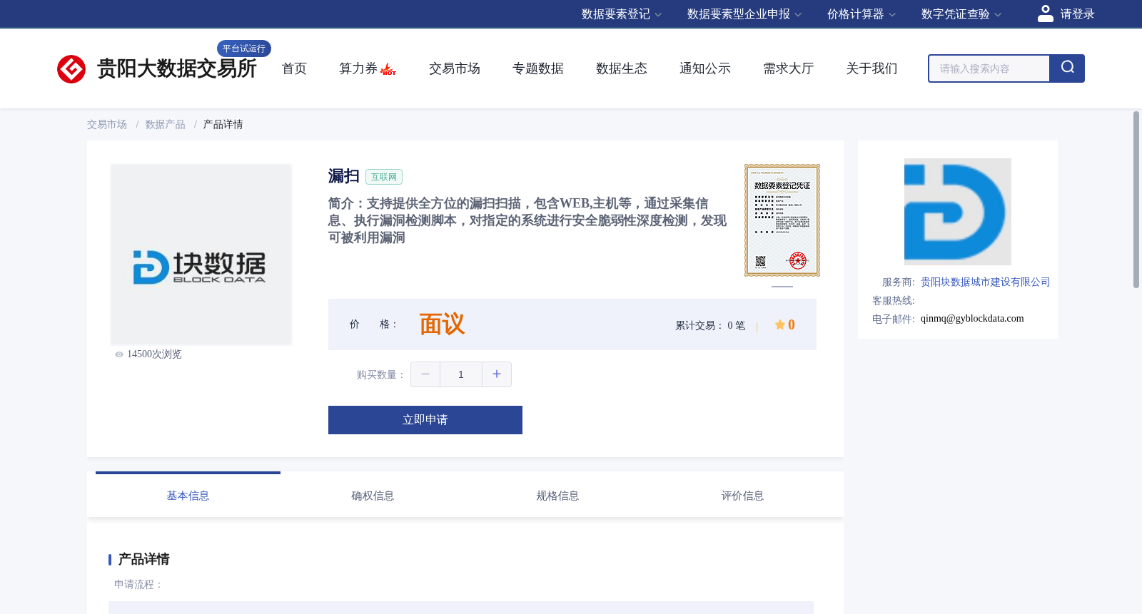Screen dimensions: 1142x614
Task: Open the 数据生态 nav item
Action: coord(622,68)
